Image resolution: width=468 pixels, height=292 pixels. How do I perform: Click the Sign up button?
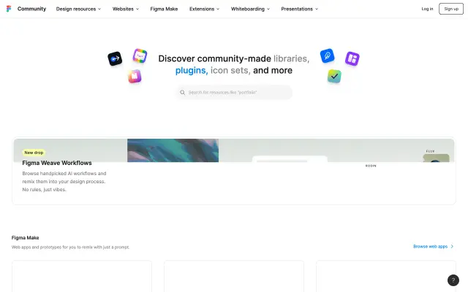(451, 9)
